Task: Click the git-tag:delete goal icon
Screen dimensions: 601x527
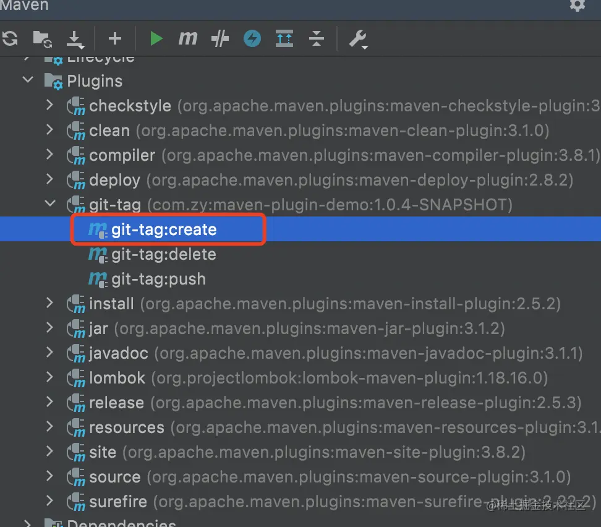Action: 98,255
